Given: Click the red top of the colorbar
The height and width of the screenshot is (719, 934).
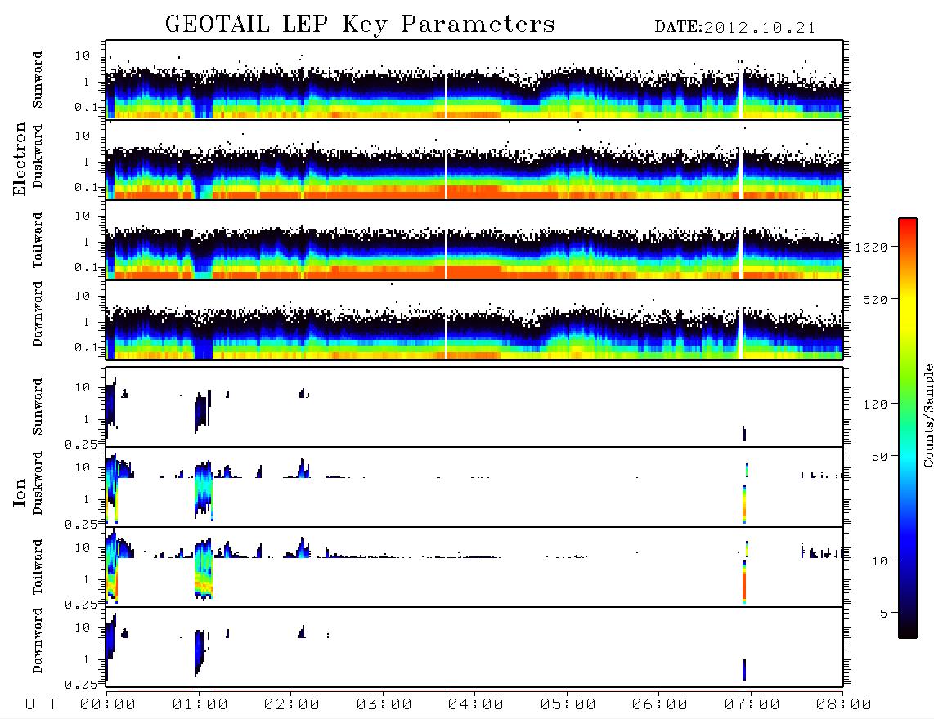Looking at the screenshot, I should coord(908,226).
